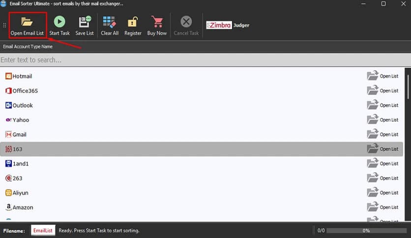Select the Gmail row
This screenshot has height=238, width=411.
(201, 134)
